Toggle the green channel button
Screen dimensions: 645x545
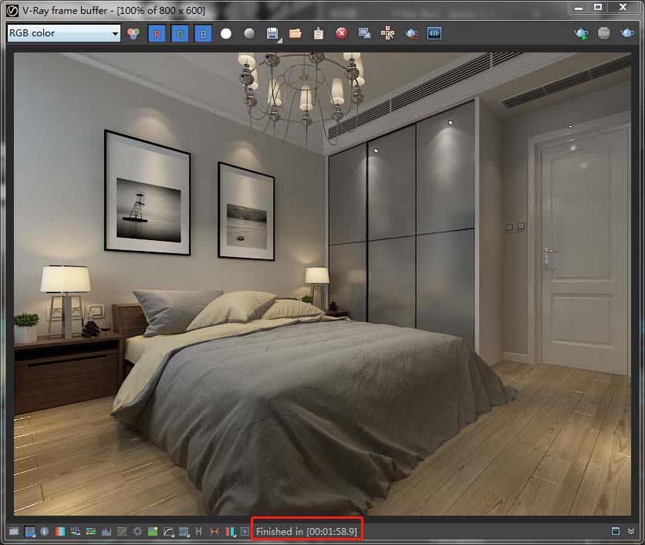click(179, 34)
